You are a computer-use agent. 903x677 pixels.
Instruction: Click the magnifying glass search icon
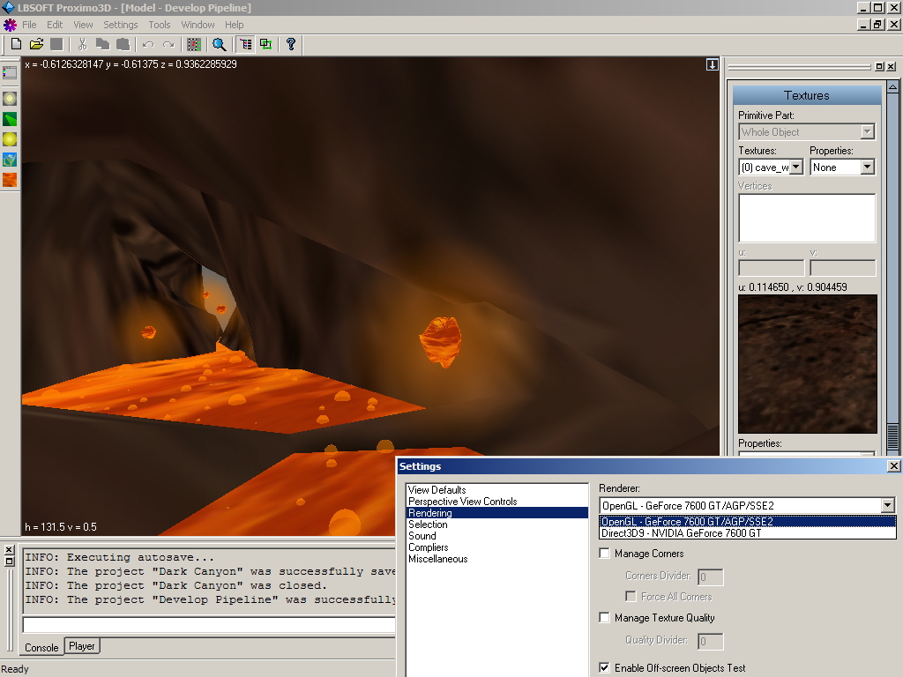(x=219, y=44)
